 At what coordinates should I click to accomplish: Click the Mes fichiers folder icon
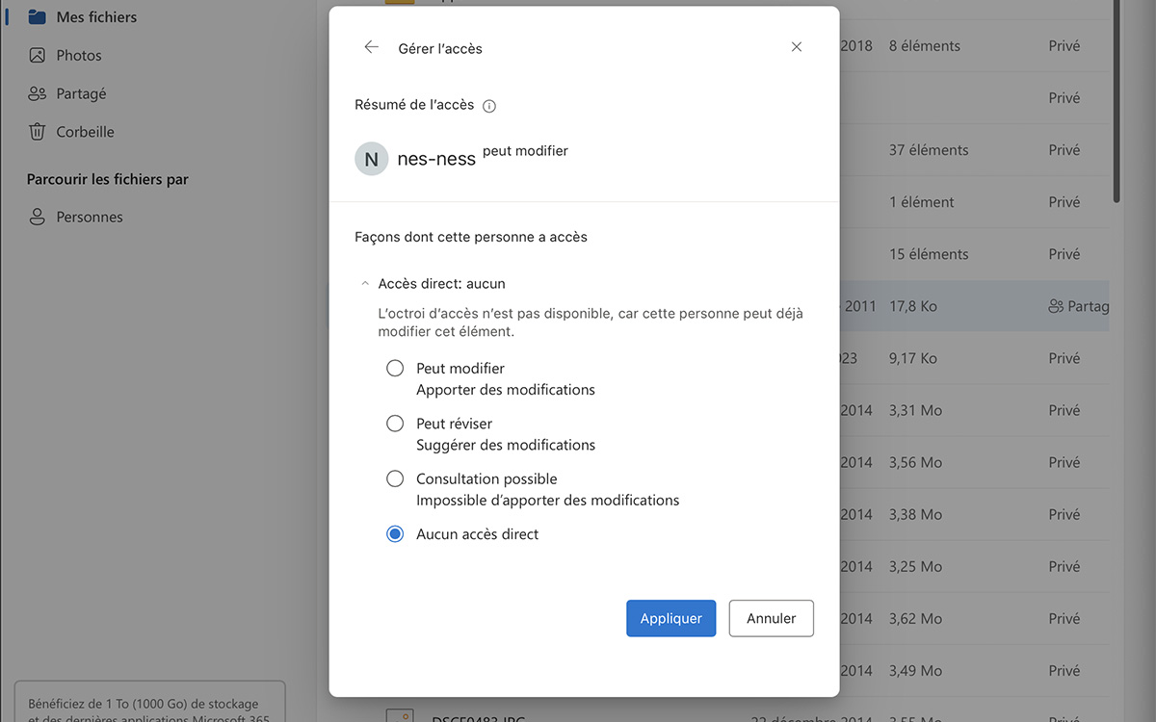(37, 16)
